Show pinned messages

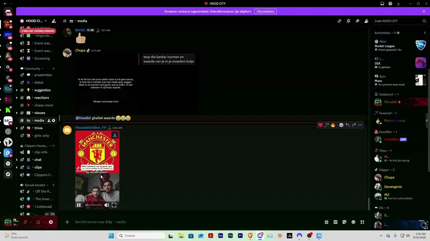(x=357, y=21)
